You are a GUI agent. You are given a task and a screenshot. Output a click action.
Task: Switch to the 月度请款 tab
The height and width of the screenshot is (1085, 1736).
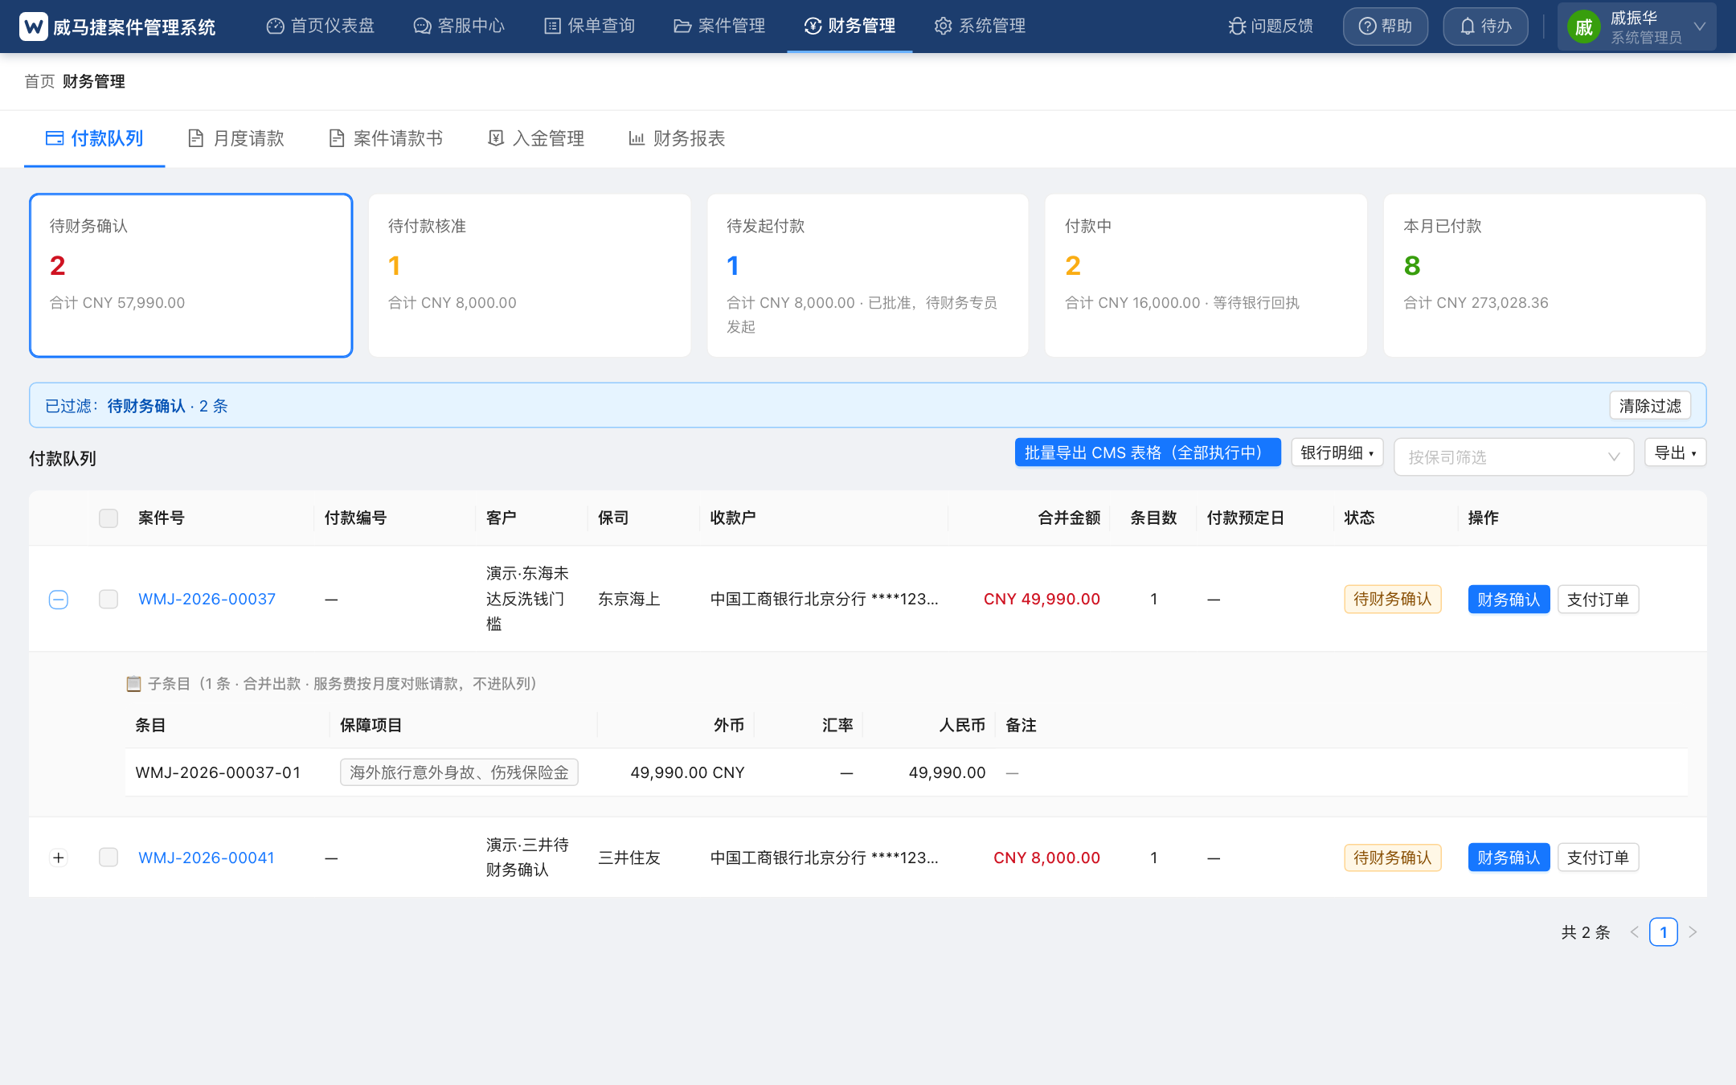[x=236, y=138]
